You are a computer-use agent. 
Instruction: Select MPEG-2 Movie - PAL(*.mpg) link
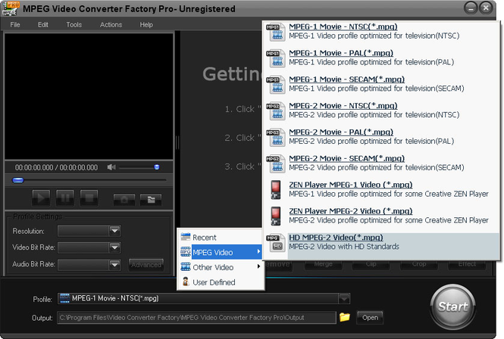[341, 132]
